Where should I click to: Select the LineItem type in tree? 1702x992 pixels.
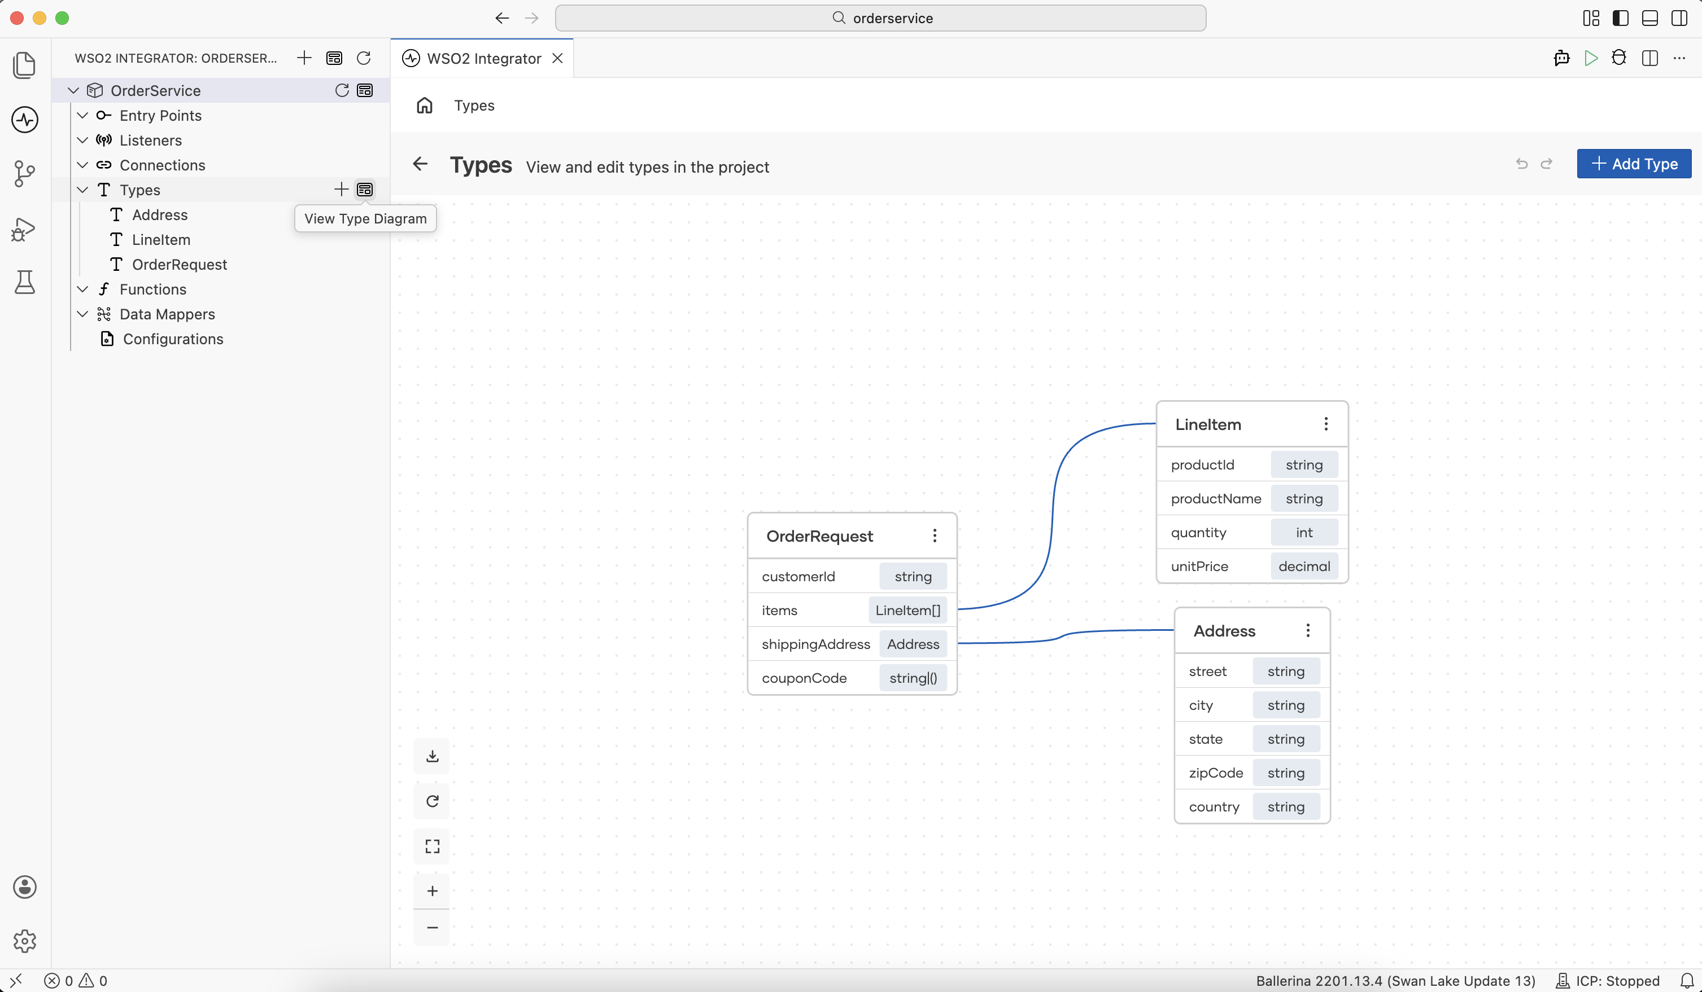click(x=161, y=240)
